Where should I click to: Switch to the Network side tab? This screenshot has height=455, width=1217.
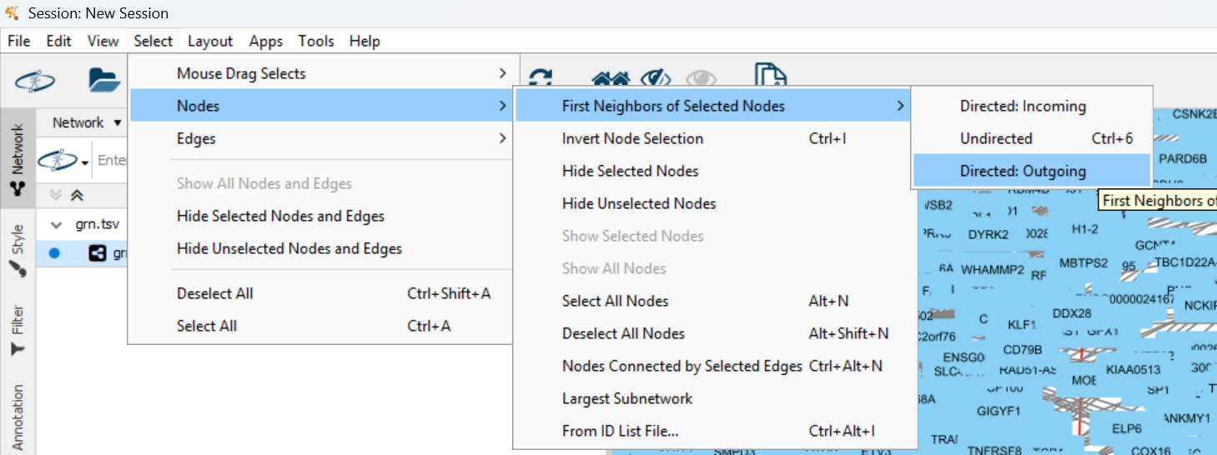point(17,160)
